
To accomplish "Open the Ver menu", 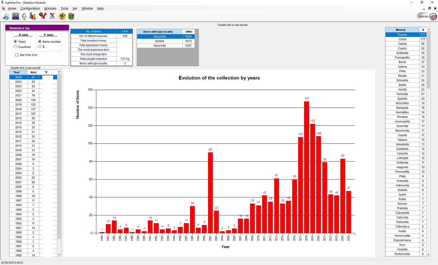I will 75,8.
